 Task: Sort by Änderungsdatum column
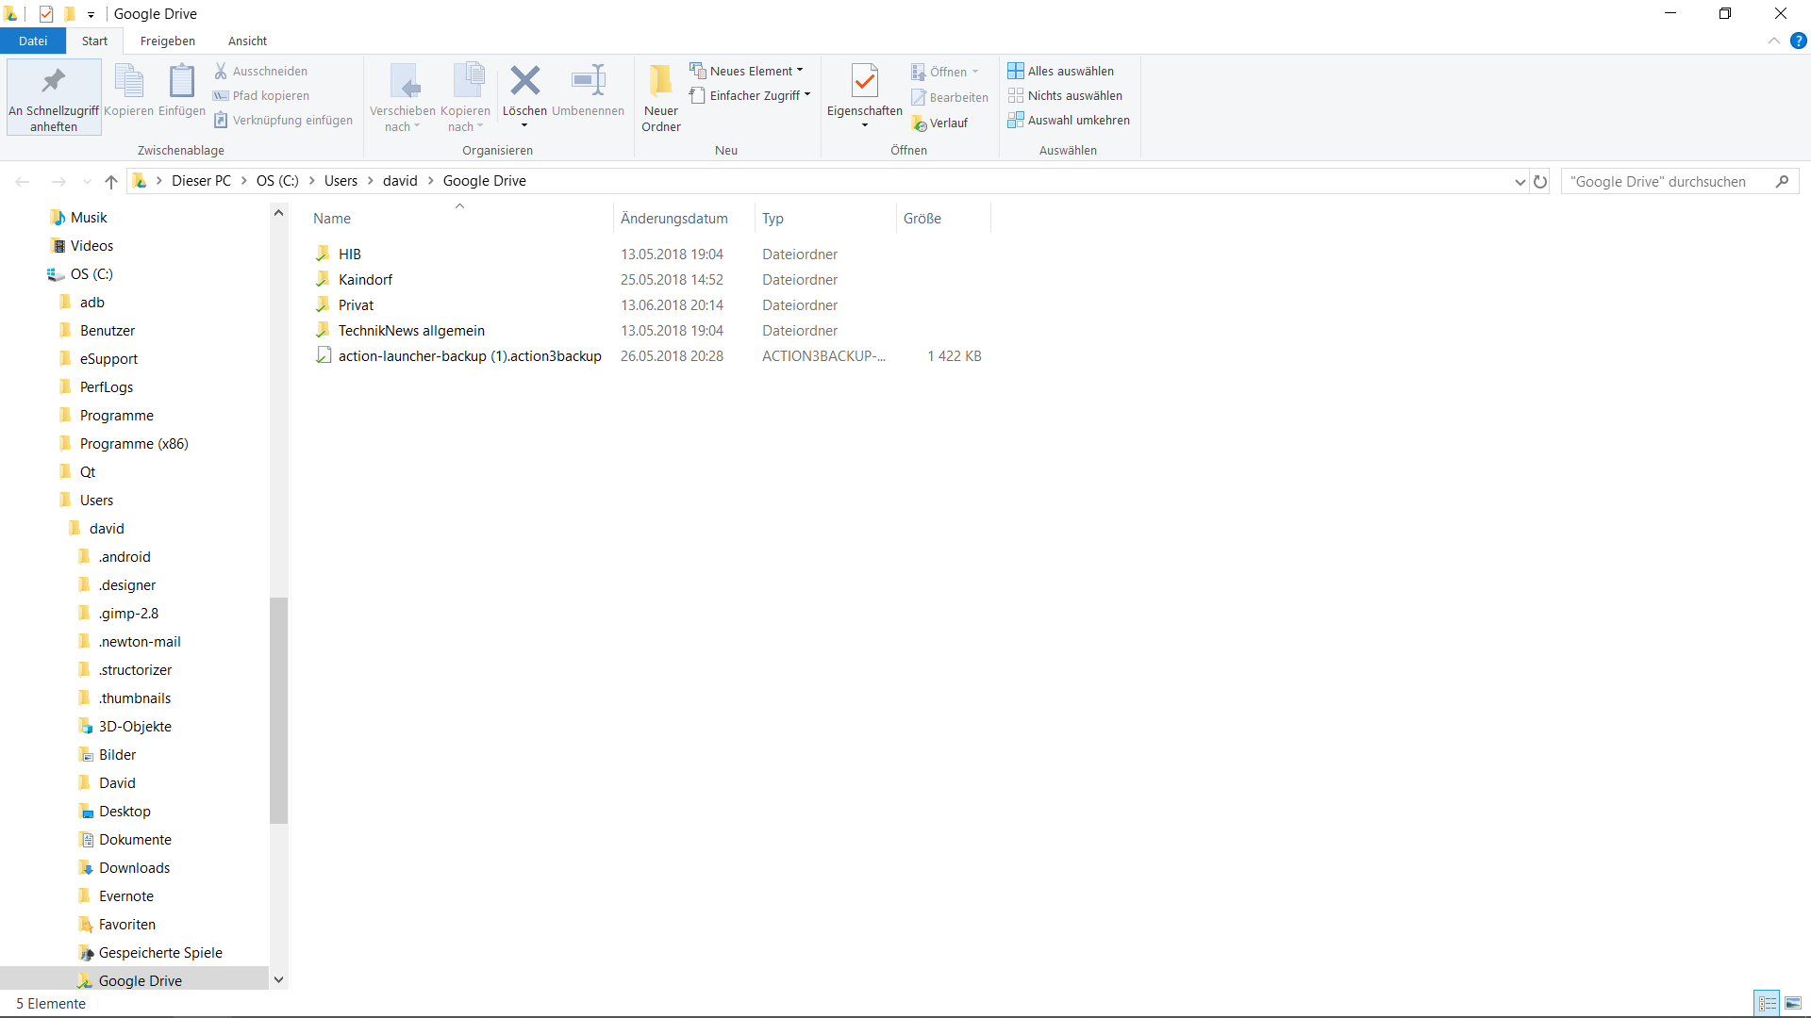pos(685,218)
